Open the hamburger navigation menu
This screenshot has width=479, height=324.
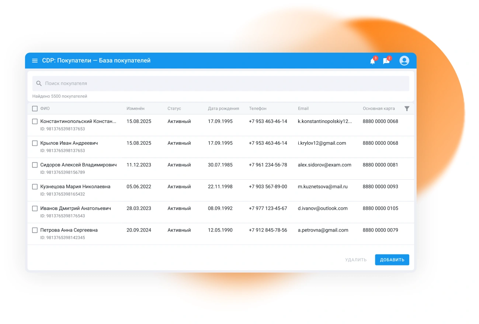(35, 61)
